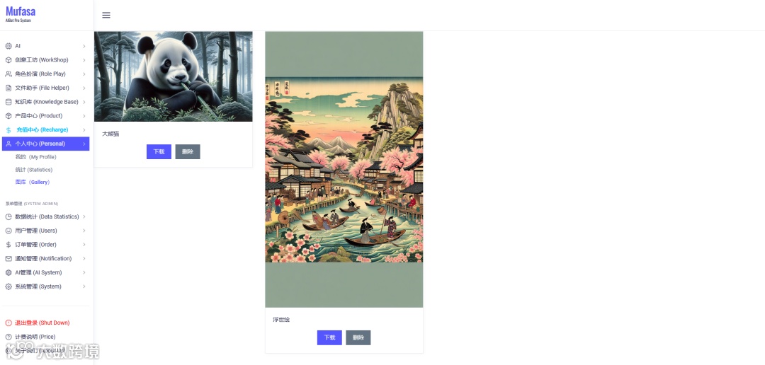Click the Knowledge Base database icon
765x365 pixels.
point(8,102)
